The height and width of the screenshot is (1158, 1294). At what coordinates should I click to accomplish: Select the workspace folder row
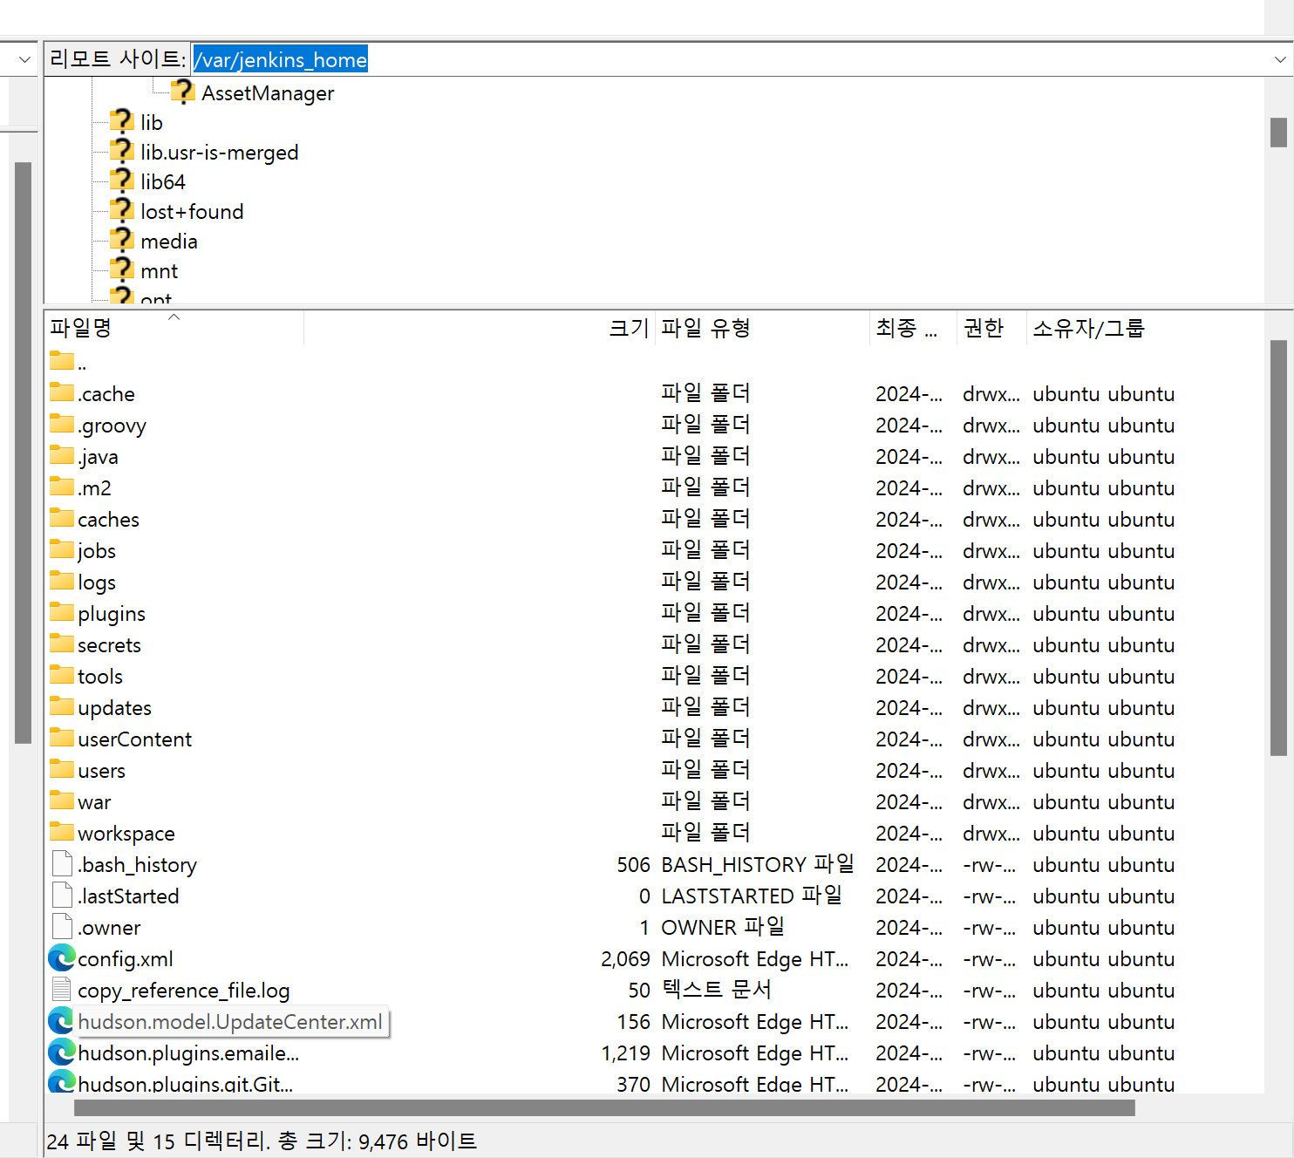point(654,833)
